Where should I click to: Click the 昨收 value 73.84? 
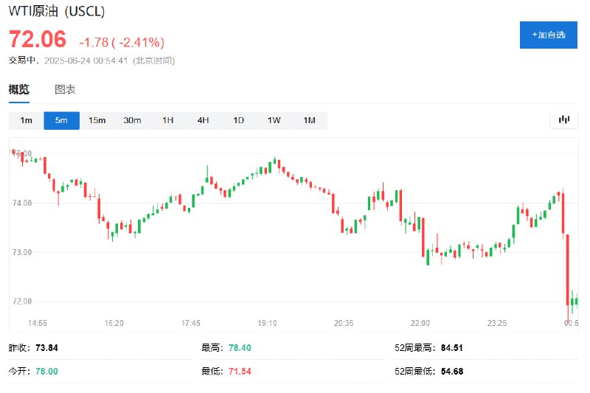pyautogui.click(x=46, y=348)
